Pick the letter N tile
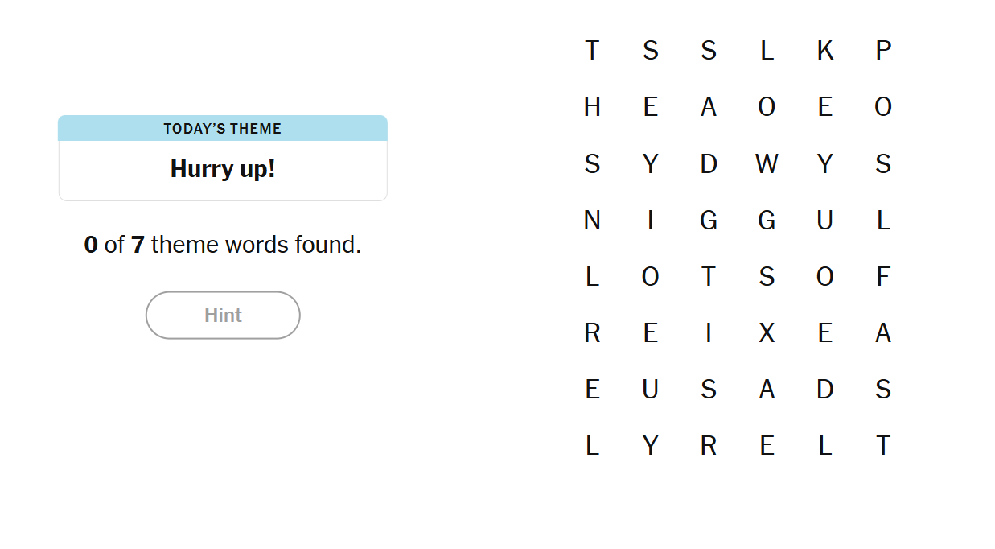Viewport: 995px width, 549px height. tap(592, 221)
